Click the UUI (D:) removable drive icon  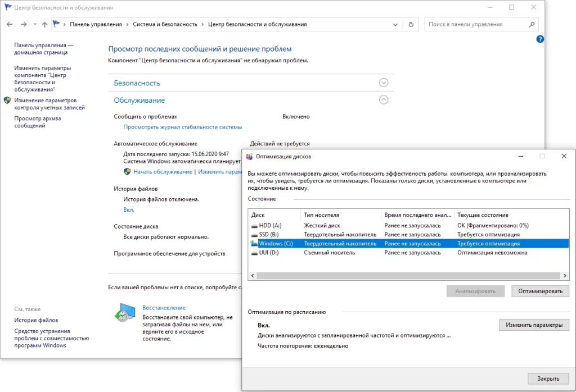tap(254, 253)
